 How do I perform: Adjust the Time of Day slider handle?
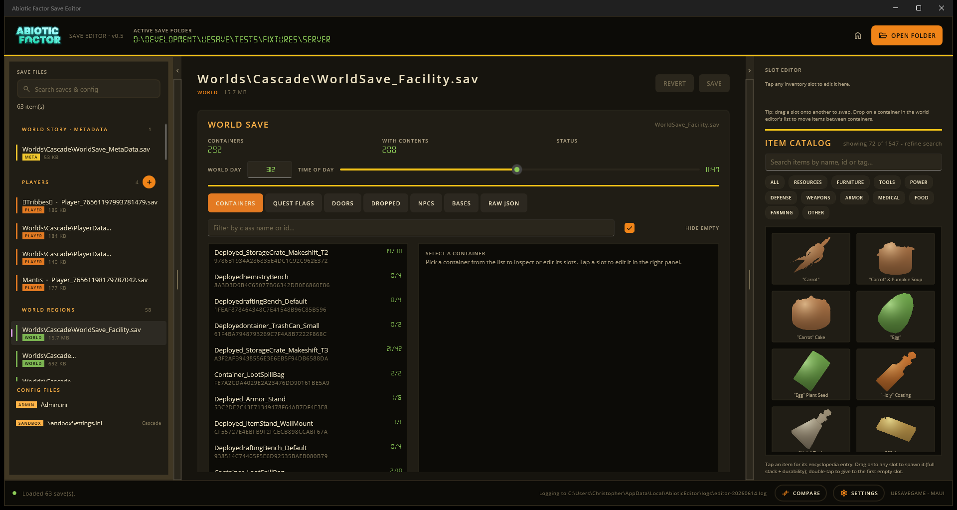pyautogui.click(x=517, y=170)
